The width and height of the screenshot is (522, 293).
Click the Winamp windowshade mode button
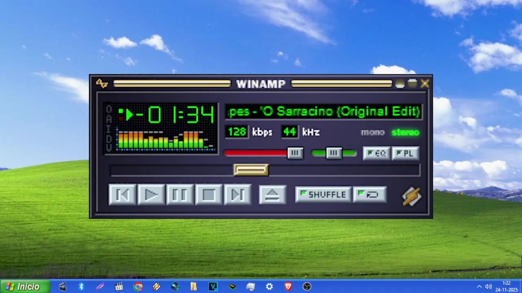pos(412,83)
